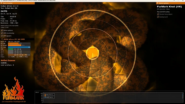Collapse the Demo monitor panel triangle
Viewport: 185px width, 104px height.
pyautogui.click(x=2, y=3)
